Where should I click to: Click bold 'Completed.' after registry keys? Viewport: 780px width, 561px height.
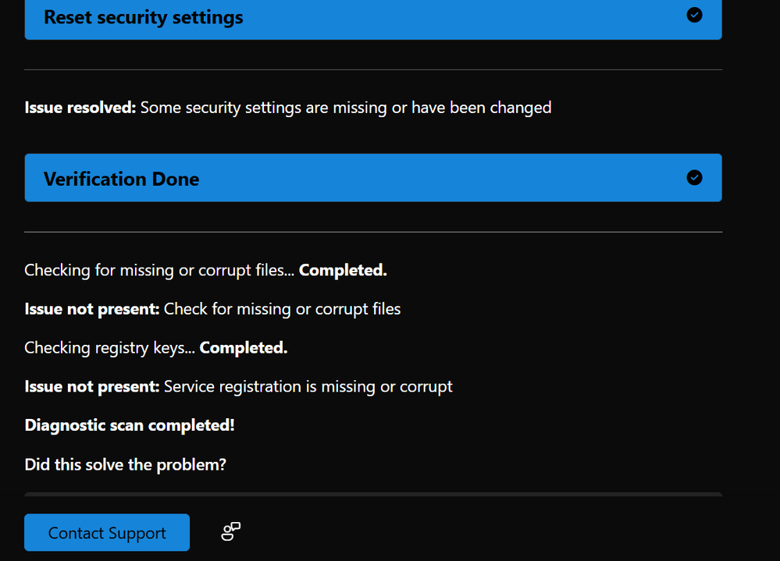coord(244,348)
